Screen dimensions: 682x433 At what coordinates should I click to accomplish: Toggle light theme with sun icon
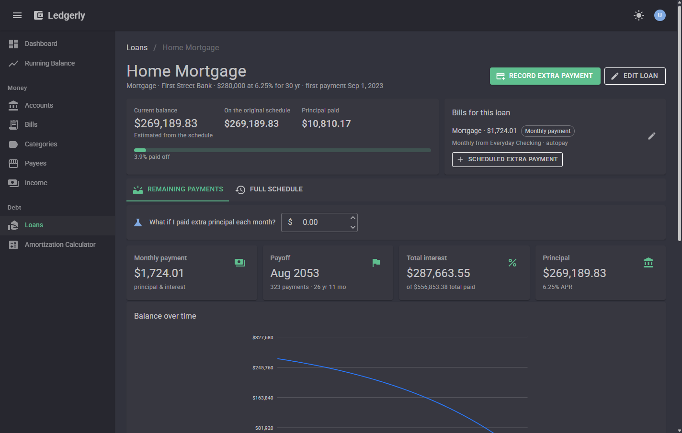tap(639, 15)
